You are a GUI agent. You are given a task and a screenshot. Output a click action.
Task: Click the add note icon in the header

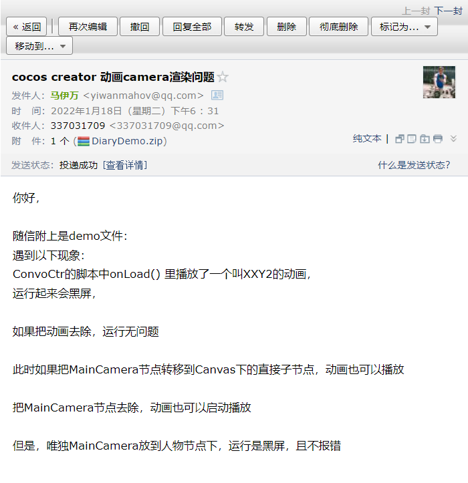point(412,139)
